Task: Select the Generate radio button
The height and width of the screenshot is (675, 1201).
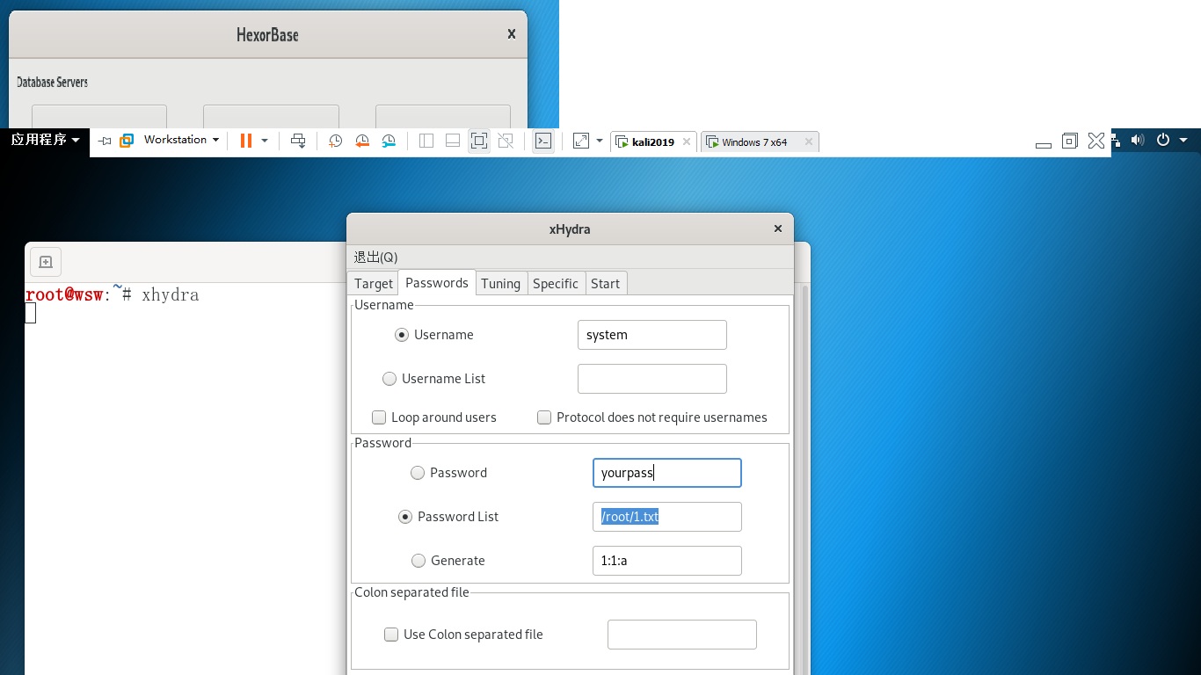Action: 419,561
